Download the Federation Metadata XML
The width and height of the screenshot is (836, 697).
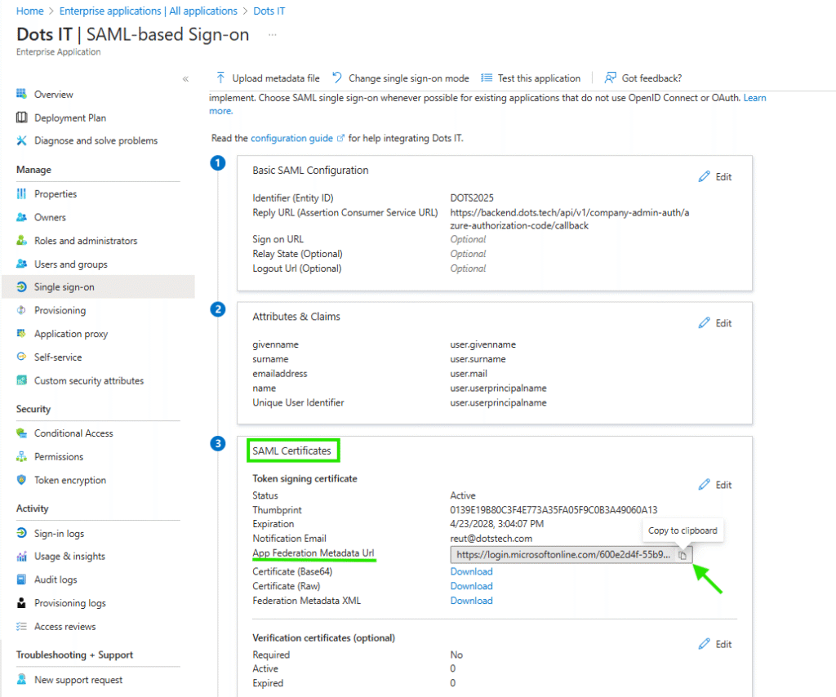click(471, 601)
